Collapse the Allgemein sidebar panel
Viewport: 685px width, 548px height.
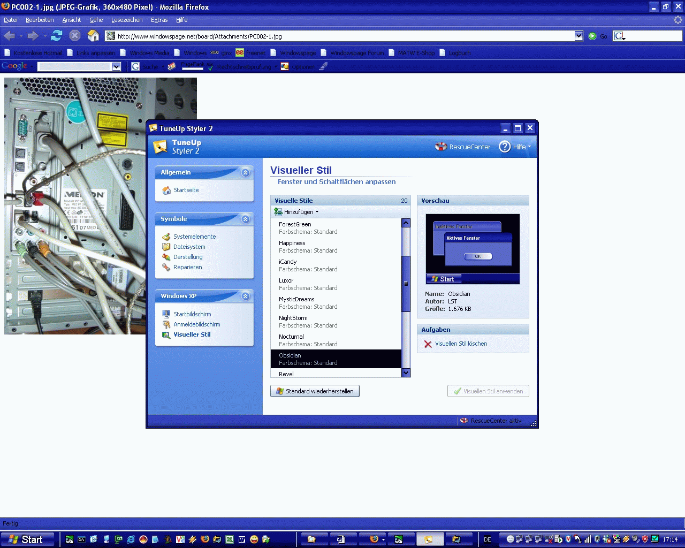[x=246, y=172]
